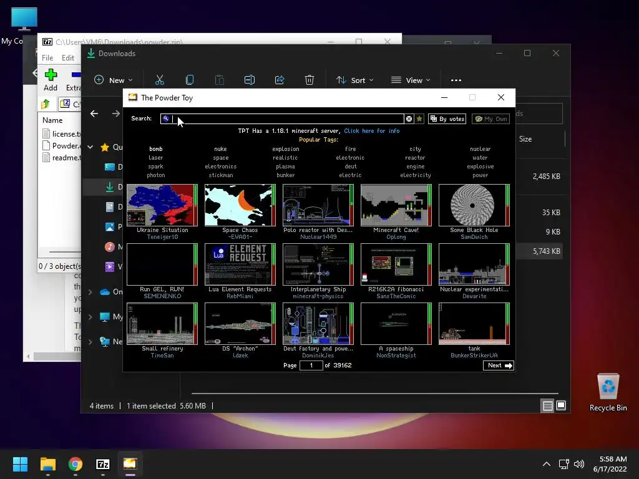Open the Small refinery thumbnail
The height and width of the screenshot is (479, 639).
point(162,324)
